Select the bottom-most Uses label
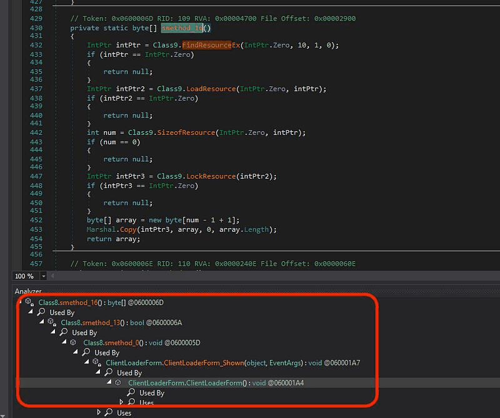The width and height of the screenshot is (500, 418). pos(124,413)
